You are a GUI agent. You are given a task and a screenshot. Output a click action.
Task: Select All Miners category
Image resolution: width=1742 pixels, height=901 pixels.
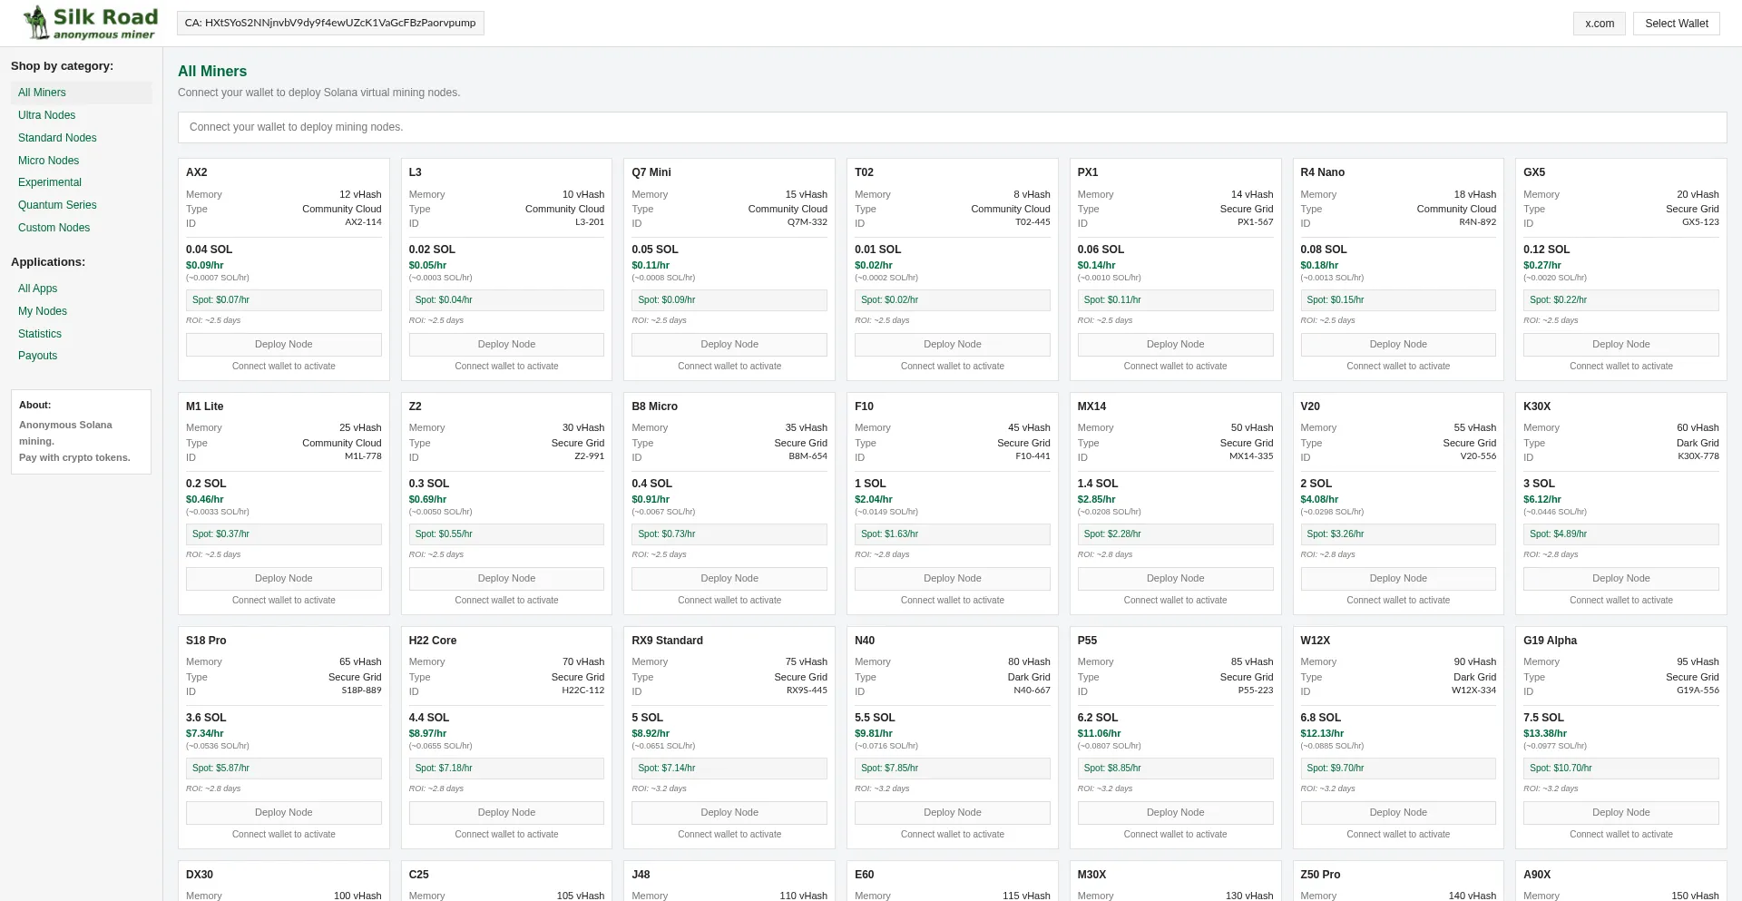pyautogui.click(x=42, y=93)
